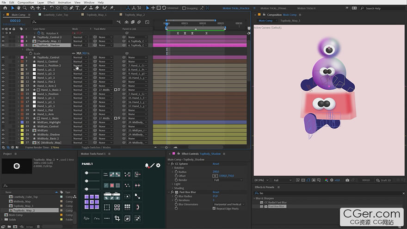Switch to the LowBody_Cube_Top timeline tab
Viewport: 407px width, 229px height.
tap(56, 15)
